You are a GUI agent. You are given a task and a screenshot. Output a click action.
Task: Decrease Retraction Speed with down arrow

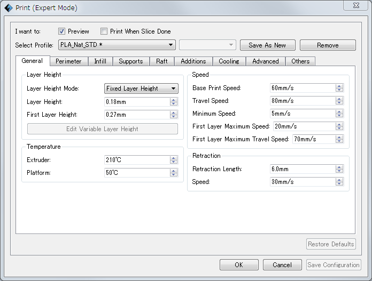[339, 184]
